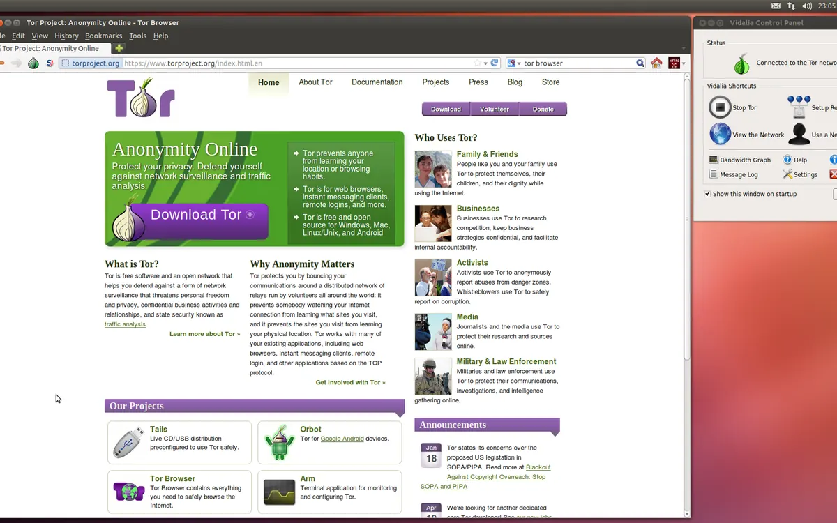Image resolution: width=837 pixels, height=523 pixels.
Task: Open the Projects nav tab
Action: 435,82
